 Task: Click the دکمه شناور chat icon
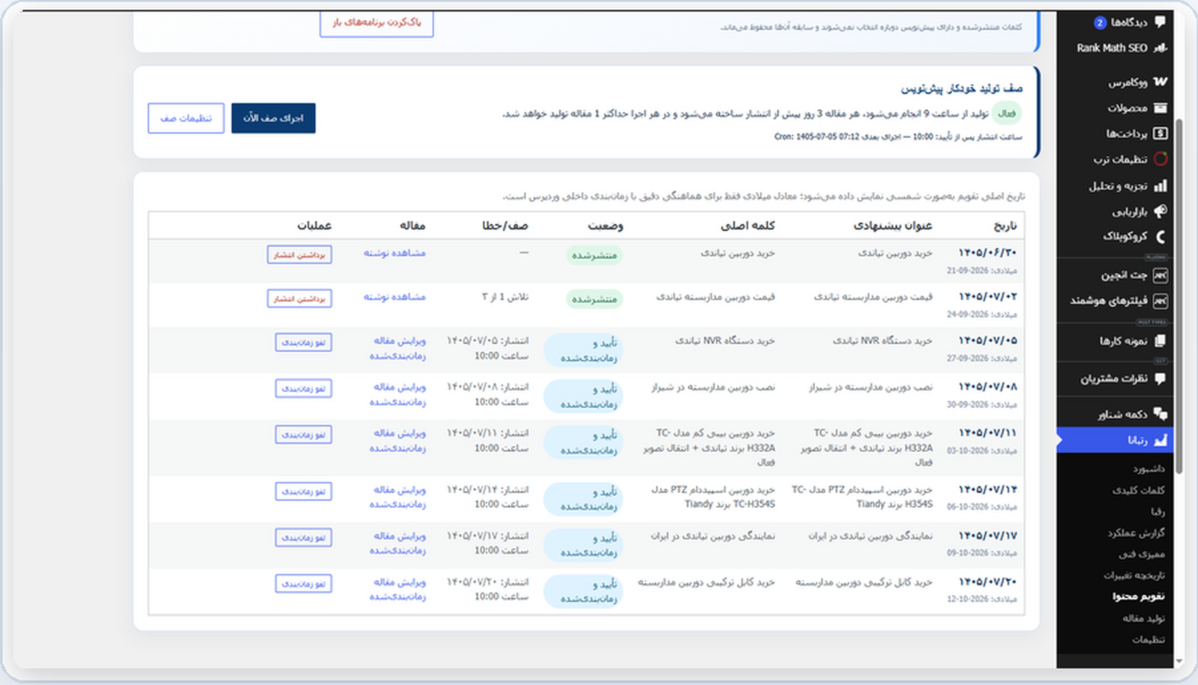[x=1160, y=414]
